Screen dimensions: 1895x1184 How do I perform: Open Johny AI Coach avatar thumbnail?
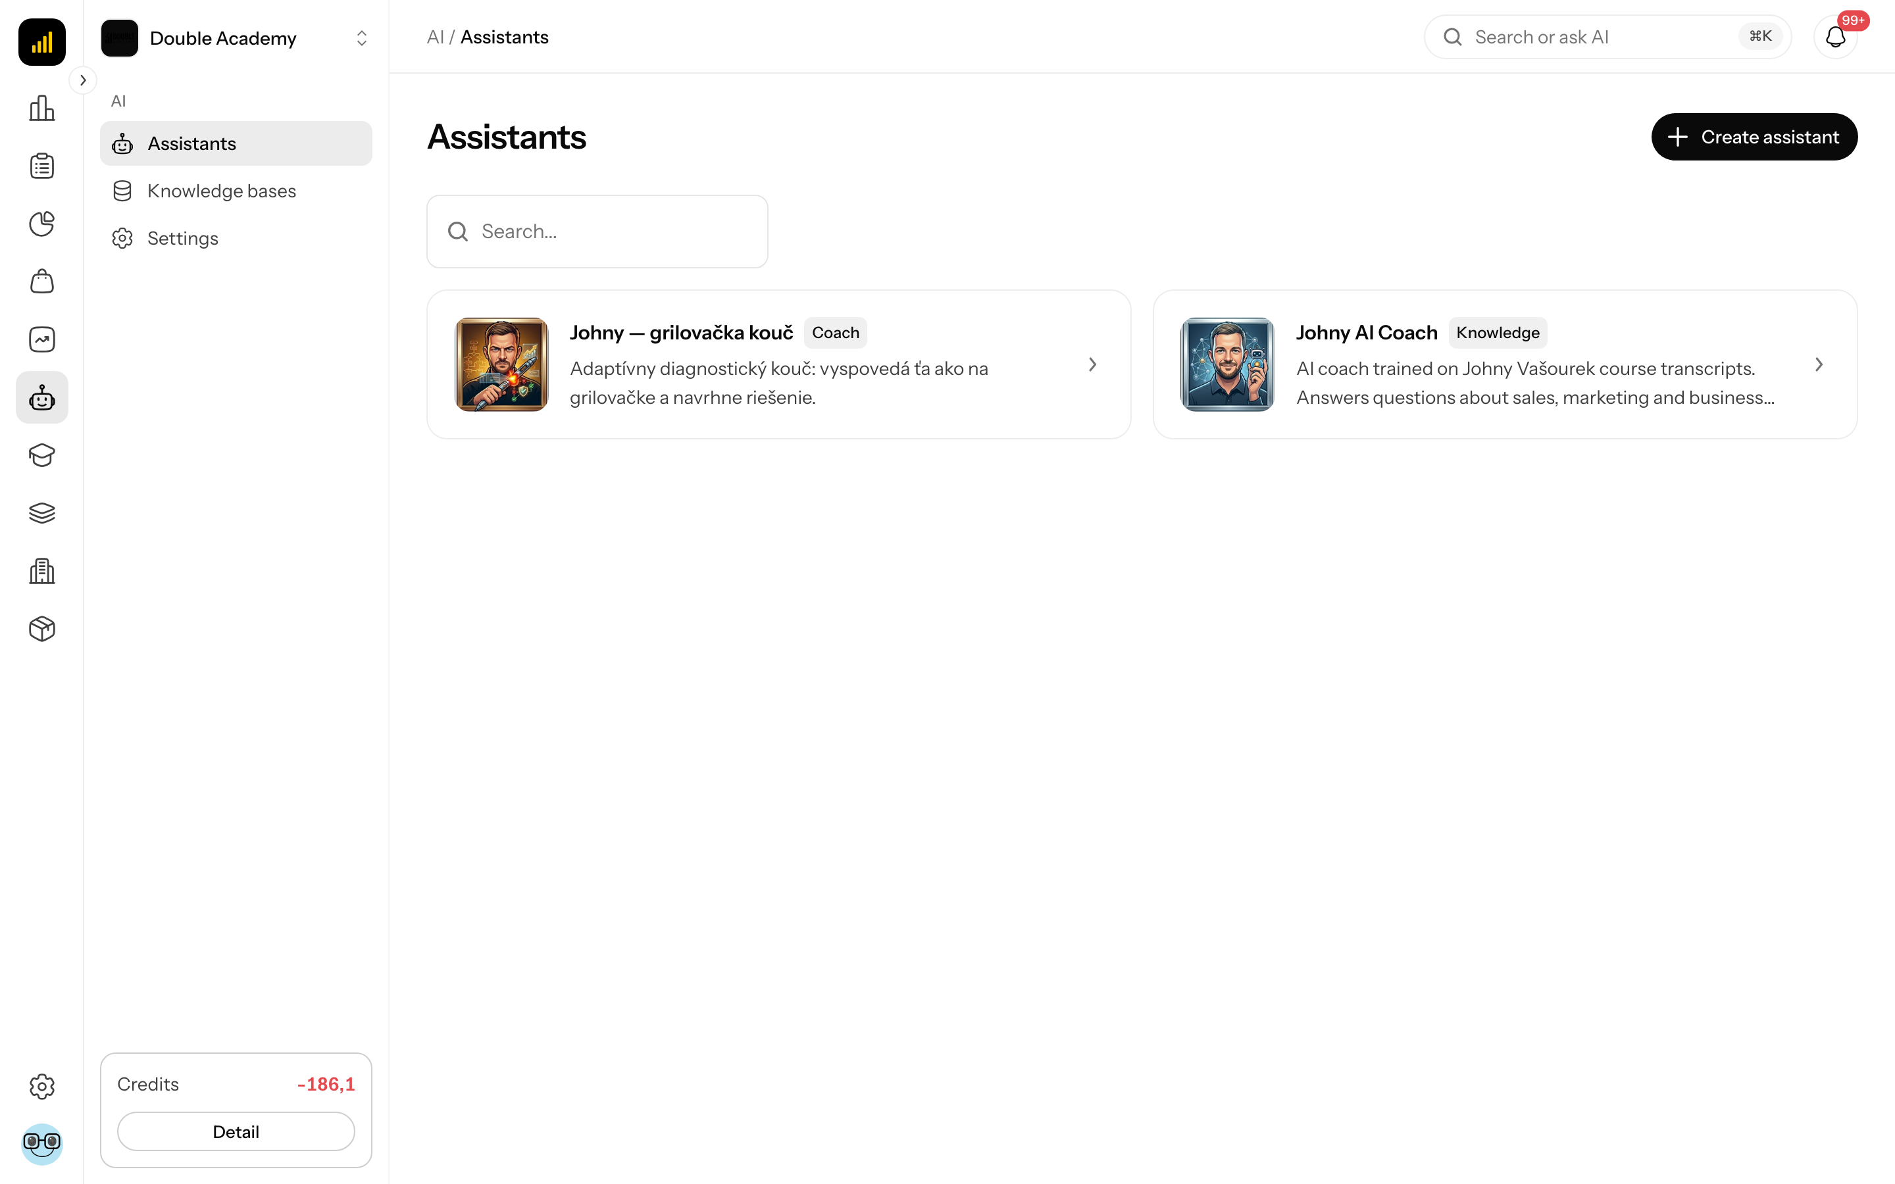point(1228,364)
